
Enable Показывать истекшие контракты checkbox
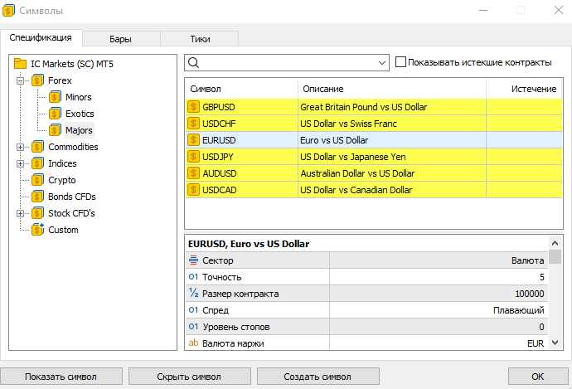400,62
